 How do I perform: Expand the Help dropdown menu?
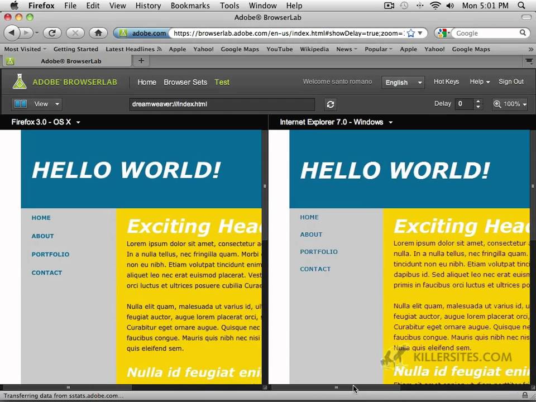pos(480,82)
